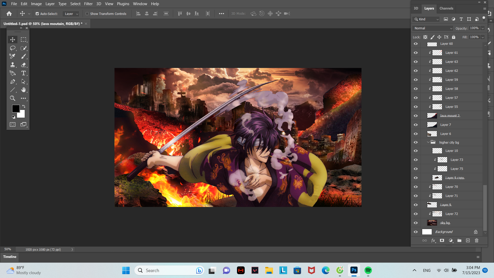Uncheck the Auto-Select checkbox

37,14
